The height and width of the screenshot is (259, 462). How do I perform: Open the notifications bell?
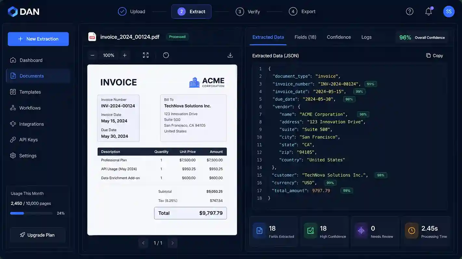point(429,11)
